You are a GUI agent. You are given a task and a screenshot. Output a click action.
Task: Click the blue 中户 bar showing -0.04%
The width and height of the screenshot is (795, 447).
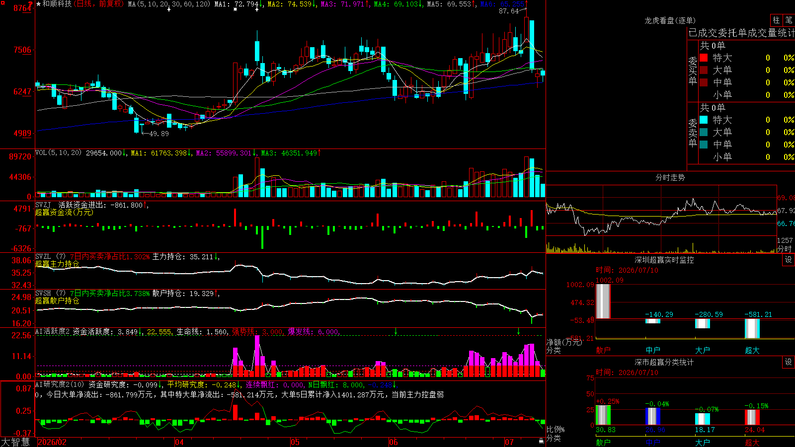pos(653,416)
